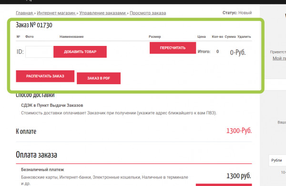This screenshot has height=186, width=286.
Task: Click the Размер column header
Action: 154,36
